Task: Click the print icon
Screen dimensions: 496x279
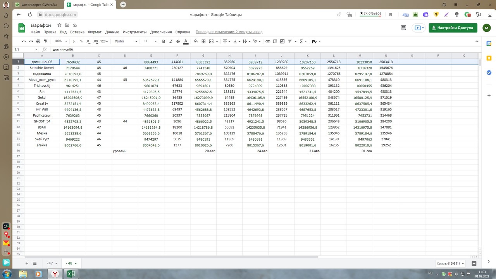Action: [38, 41]
